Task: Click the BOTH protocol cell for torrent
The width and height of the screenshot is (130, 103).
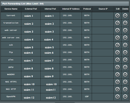Action: (x=87, y=16)
